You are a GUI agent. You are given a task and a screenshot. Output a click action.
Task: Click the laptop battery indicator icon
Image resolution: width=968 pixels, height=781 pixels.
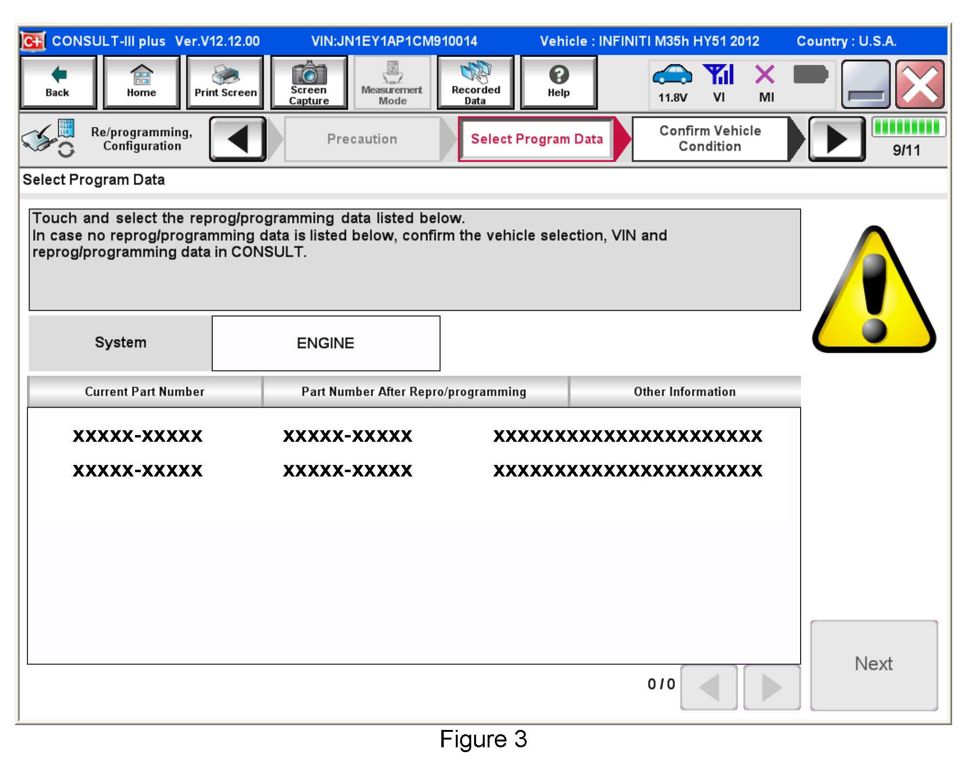click(810, 75)
